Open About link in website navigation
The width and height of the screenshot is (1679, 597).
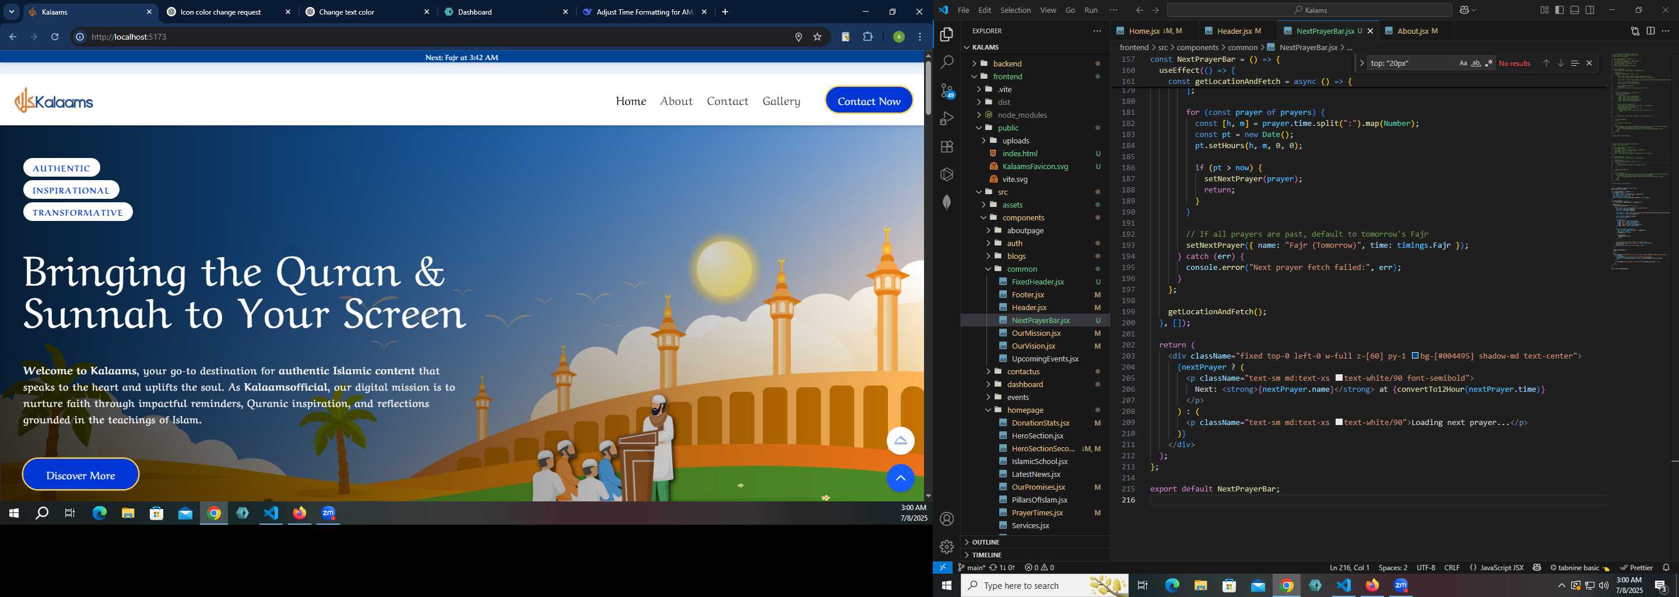(x=676, y=101)
